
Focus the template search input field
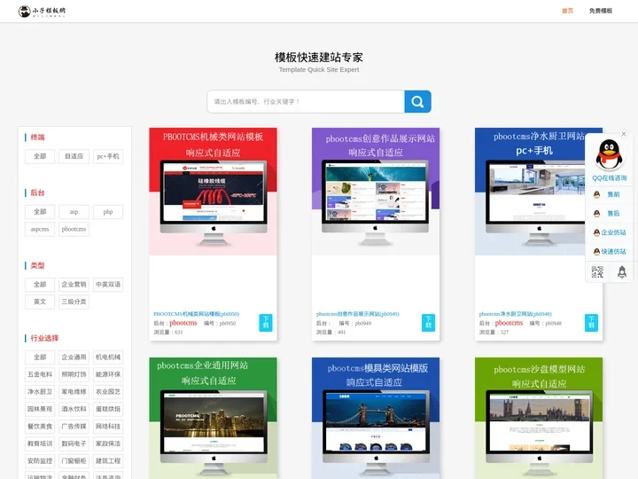306,101
